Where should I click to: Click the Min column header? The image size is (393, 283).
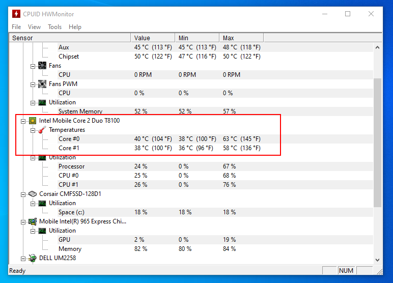click(x=197, y=38)
